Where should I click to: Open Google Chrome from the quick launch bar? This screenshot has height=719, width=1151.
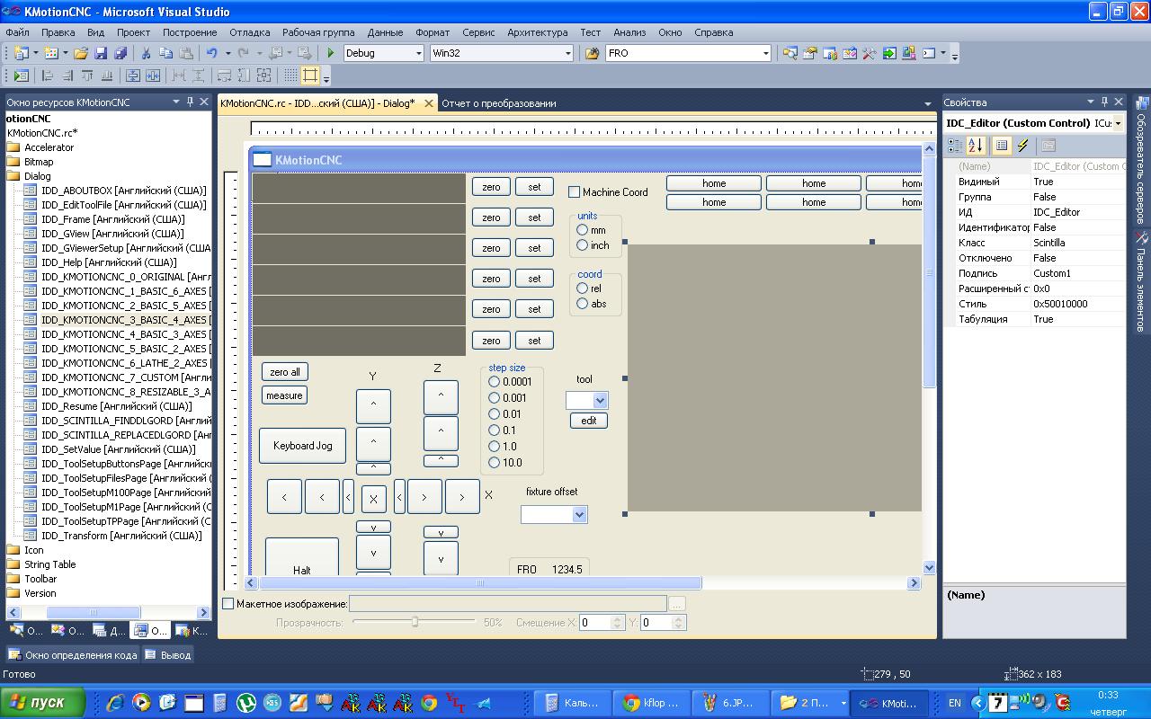click(429, 703)
